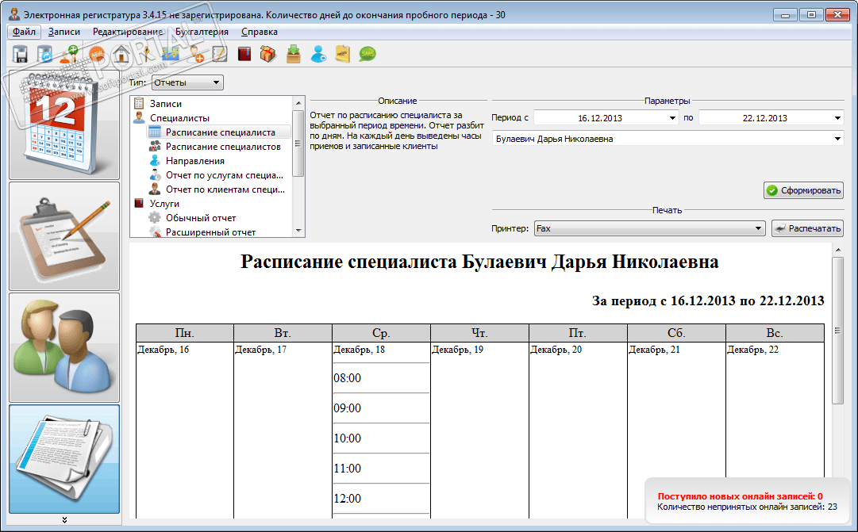Open the Файл menu
This screenshot has width=858, height=532.
[24, 32]
